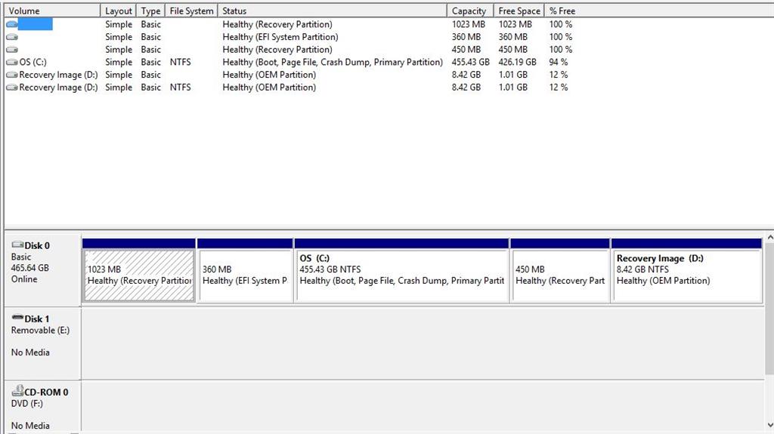Click the '94 %' free value
The image size is (774, 434).
coord(559,62)
